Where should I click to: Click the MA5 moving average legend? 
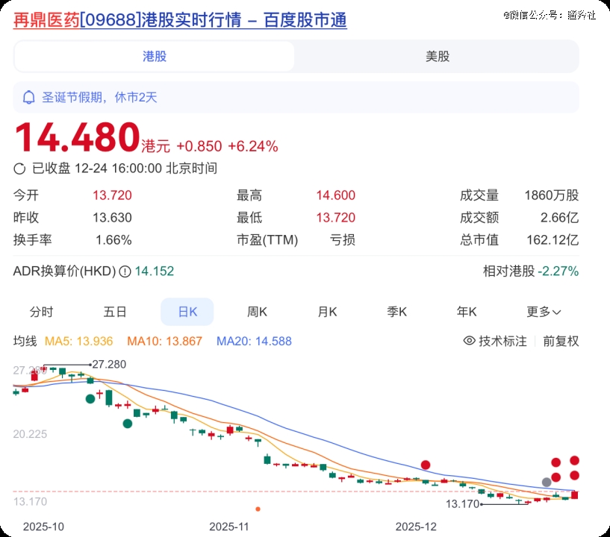[79, 341]
